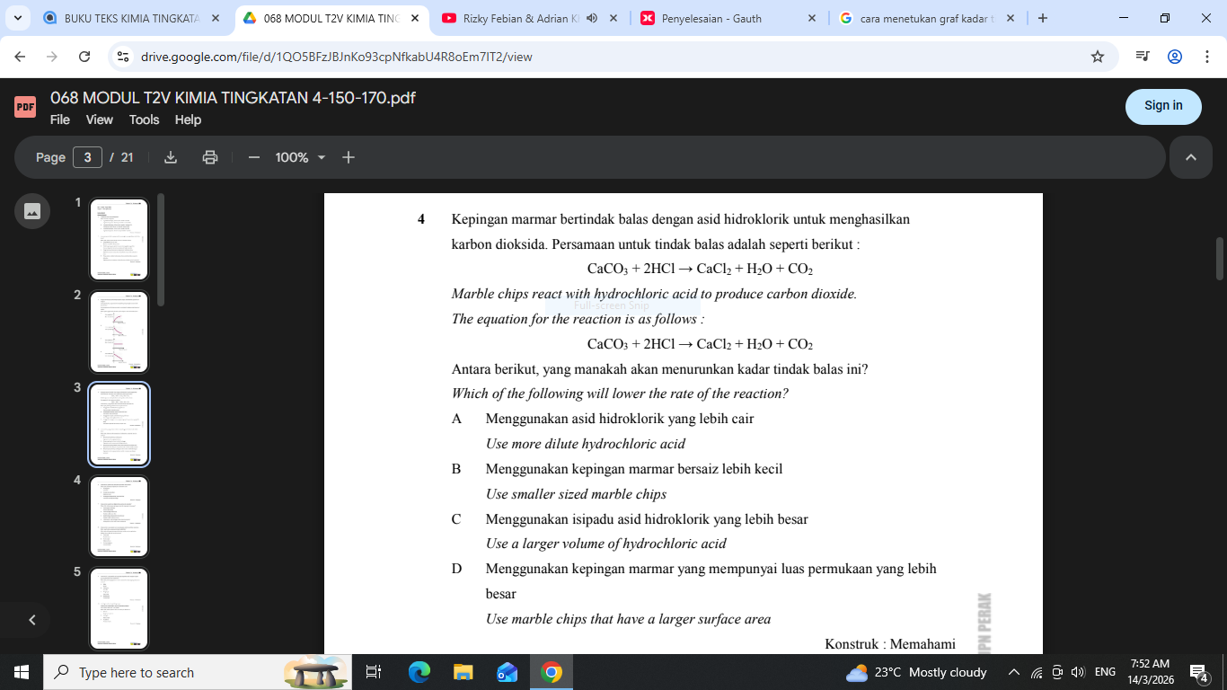The image size is (1227, 690).
Task: Collapse the thumbnail sidebar with left arrow
Action: pyautogui.click(x=32, y=619)
